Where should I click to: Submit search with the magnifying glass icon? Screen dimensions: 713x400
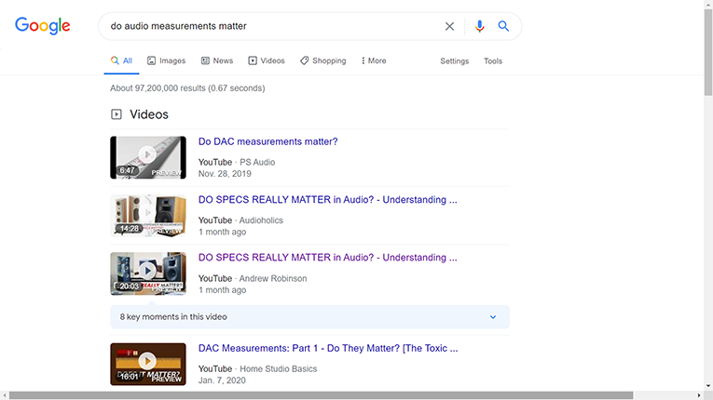[x=503, y=26]
